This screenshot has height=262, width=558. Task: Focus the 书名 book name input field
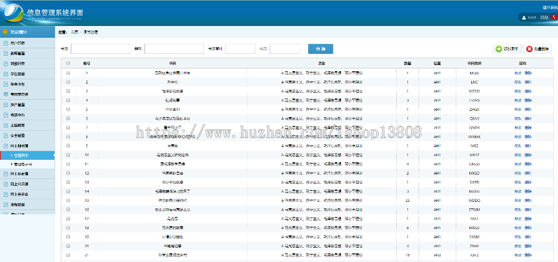tap(100, 49)
